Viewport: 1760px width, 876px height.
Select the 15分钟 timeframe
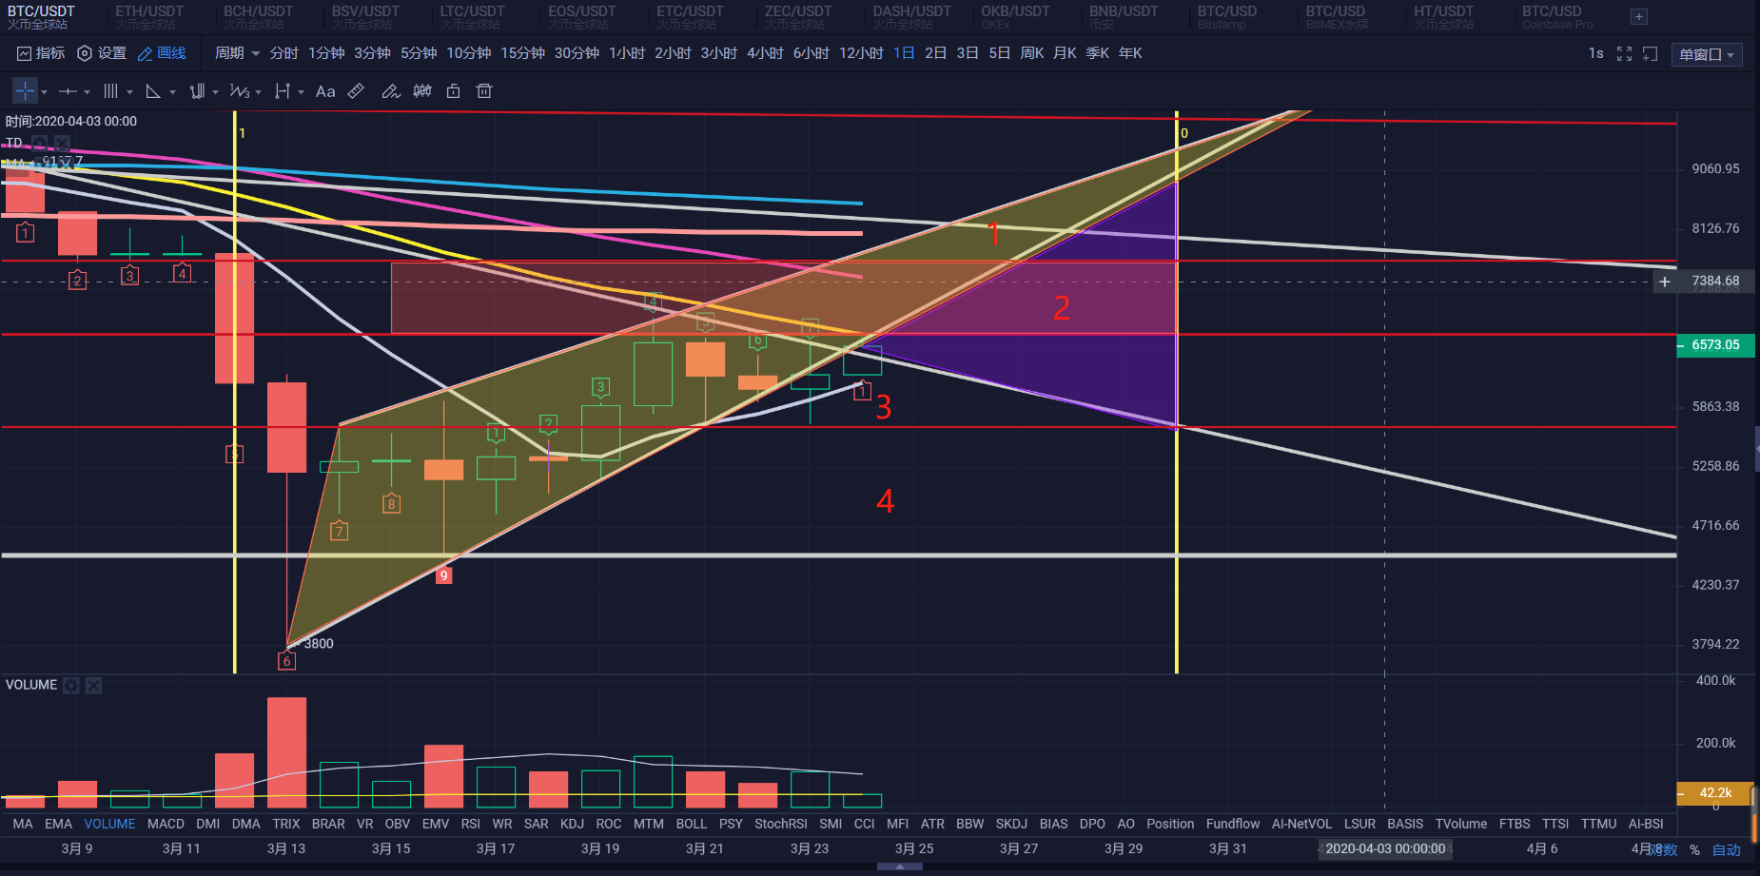pyautogui.click(x=522, y=53)
